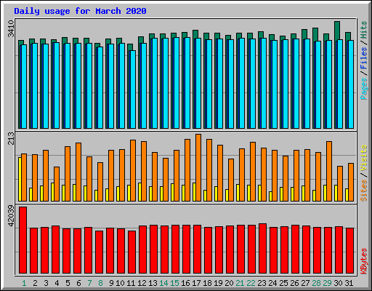
Task: Click the yellow 'Visits' legend label
Action: pos(364,158)
